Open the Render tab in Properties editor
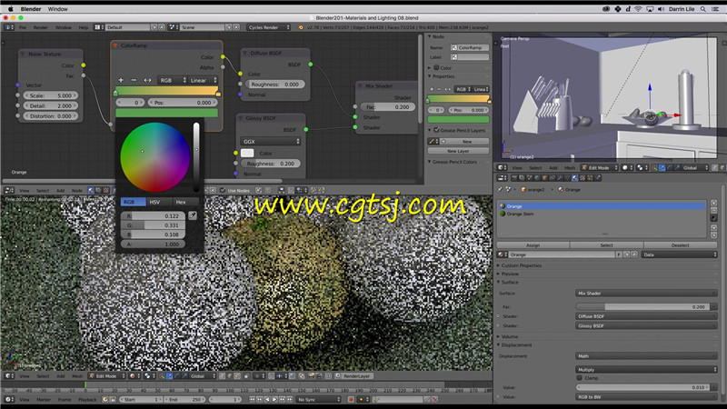The width and height of the screenshot is (727, 409). pos(514,177)
